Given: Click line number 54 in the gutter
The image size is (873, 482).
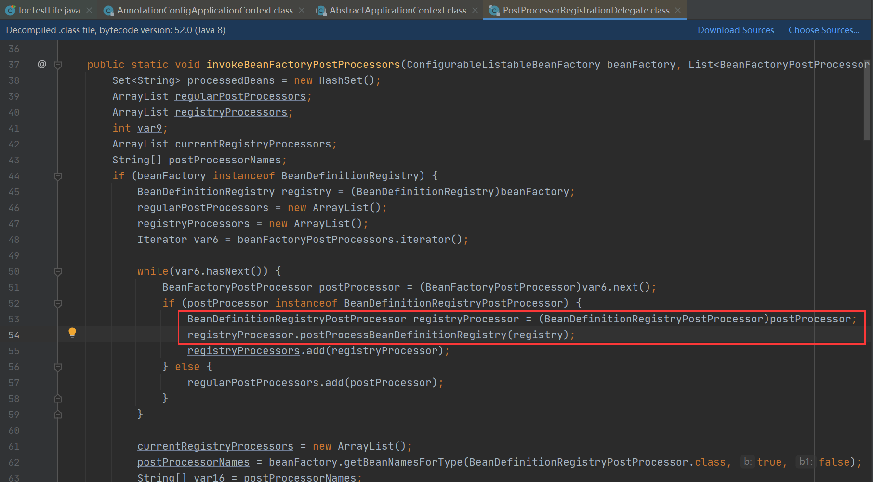Looking at the screenshot, I should point(14,335).
